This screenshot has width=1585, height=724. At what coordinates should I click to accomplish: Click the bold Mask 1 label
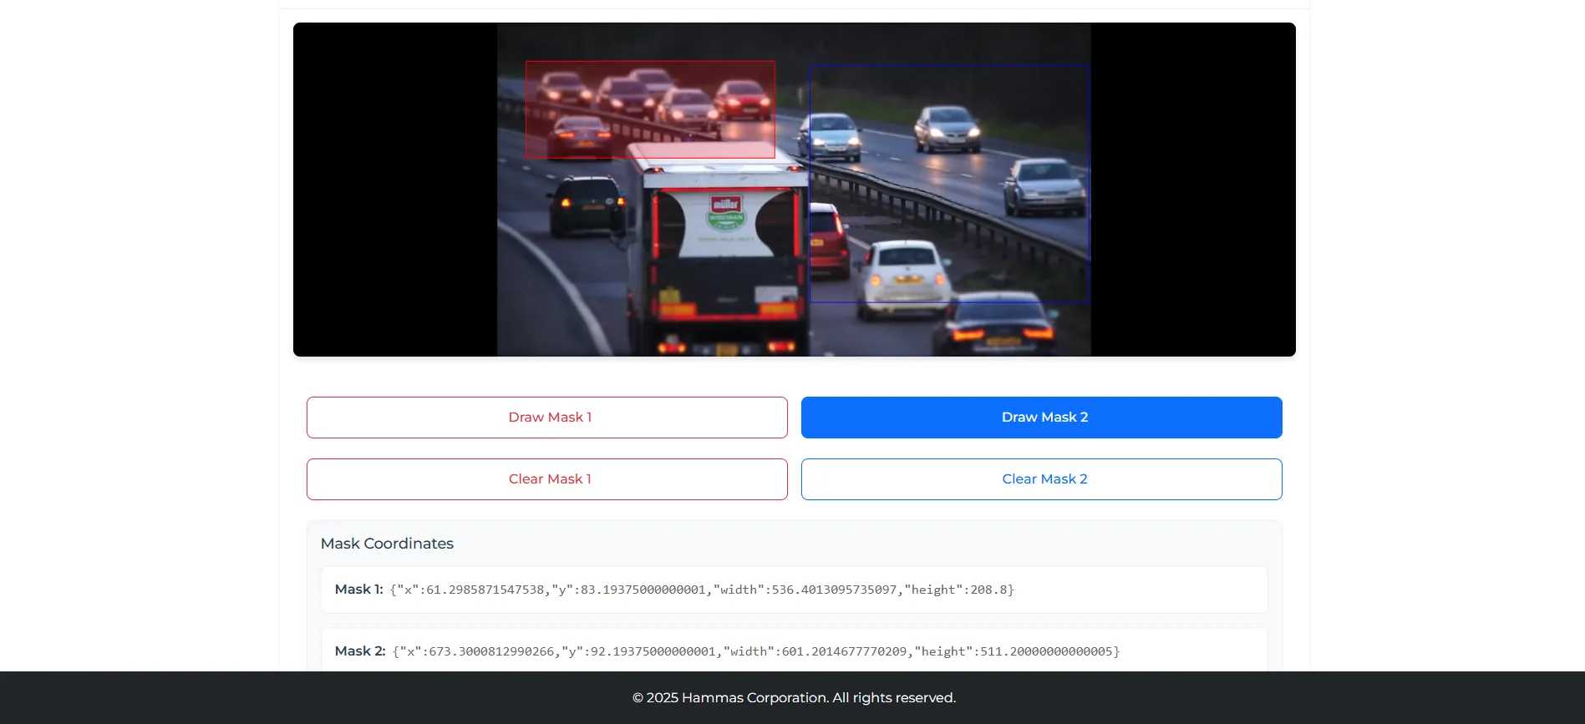(x=358, y=590)
